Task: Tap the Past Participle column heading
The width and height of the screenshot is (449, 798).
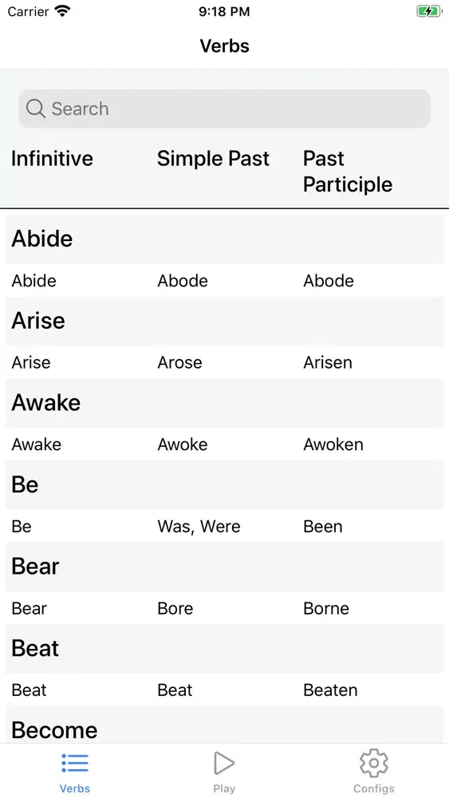Action: [x=348, y=172]
